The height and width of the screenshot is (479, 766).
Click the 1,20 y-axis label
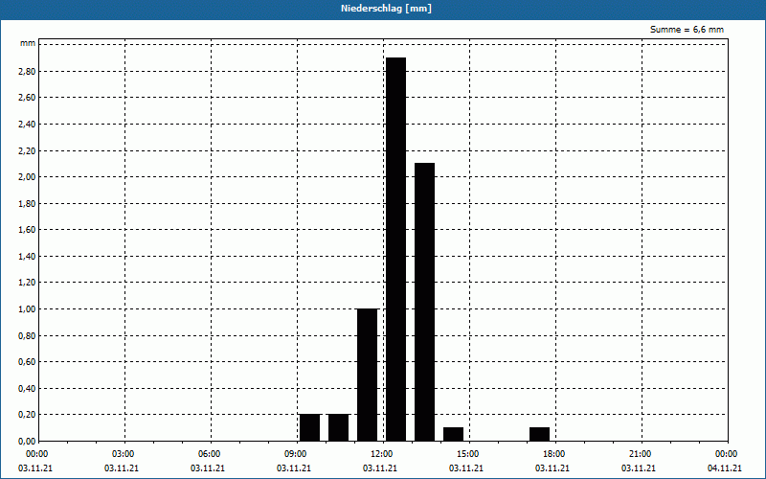point(27,283)
